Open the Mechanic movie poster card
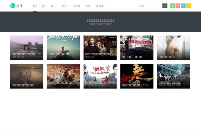201x134 pixels. click(100, 48)
